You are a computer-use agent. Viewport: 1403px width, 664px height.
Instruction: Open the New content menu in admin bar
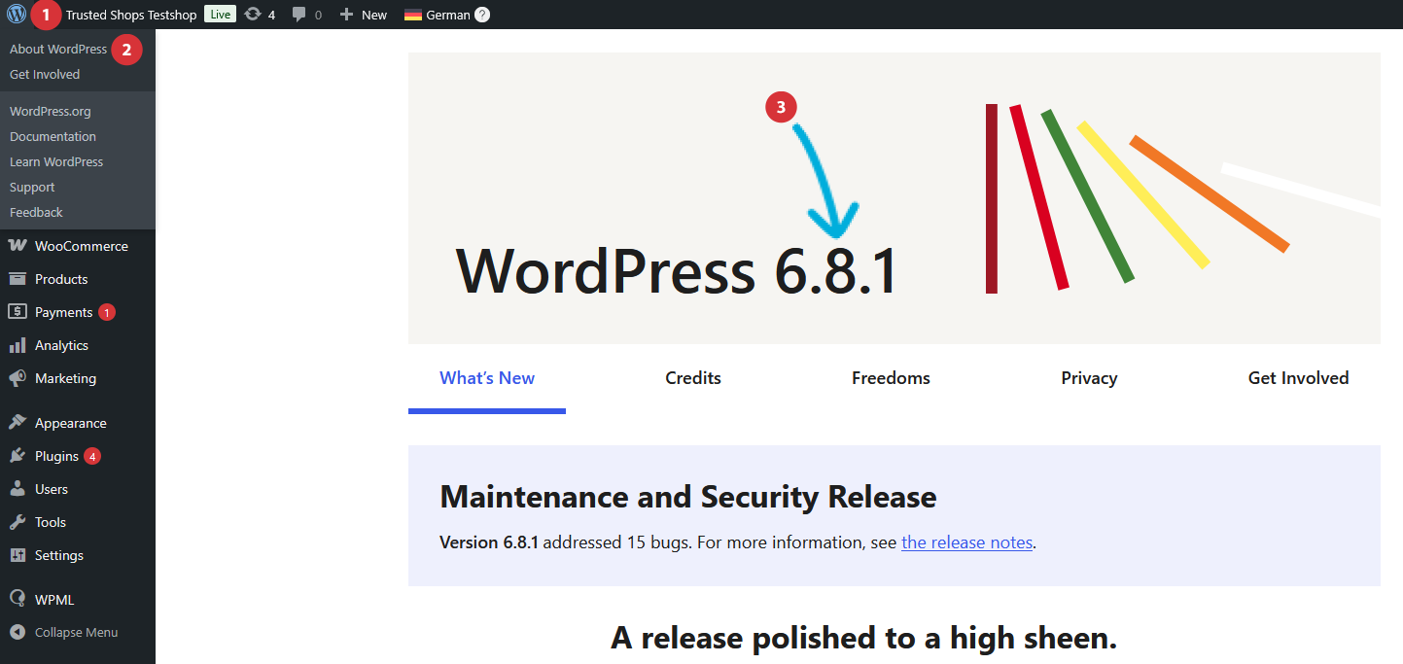click(x=363, y=14)
